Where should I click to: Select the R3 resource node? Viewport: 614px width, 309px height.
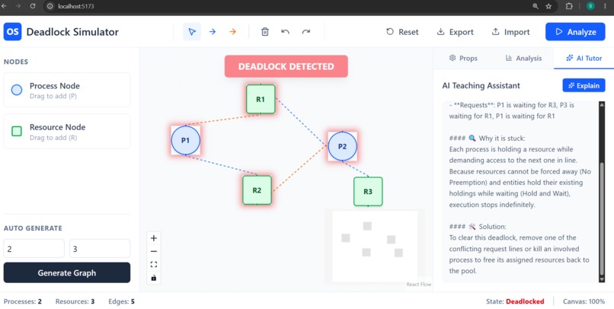tap(368, 191)
